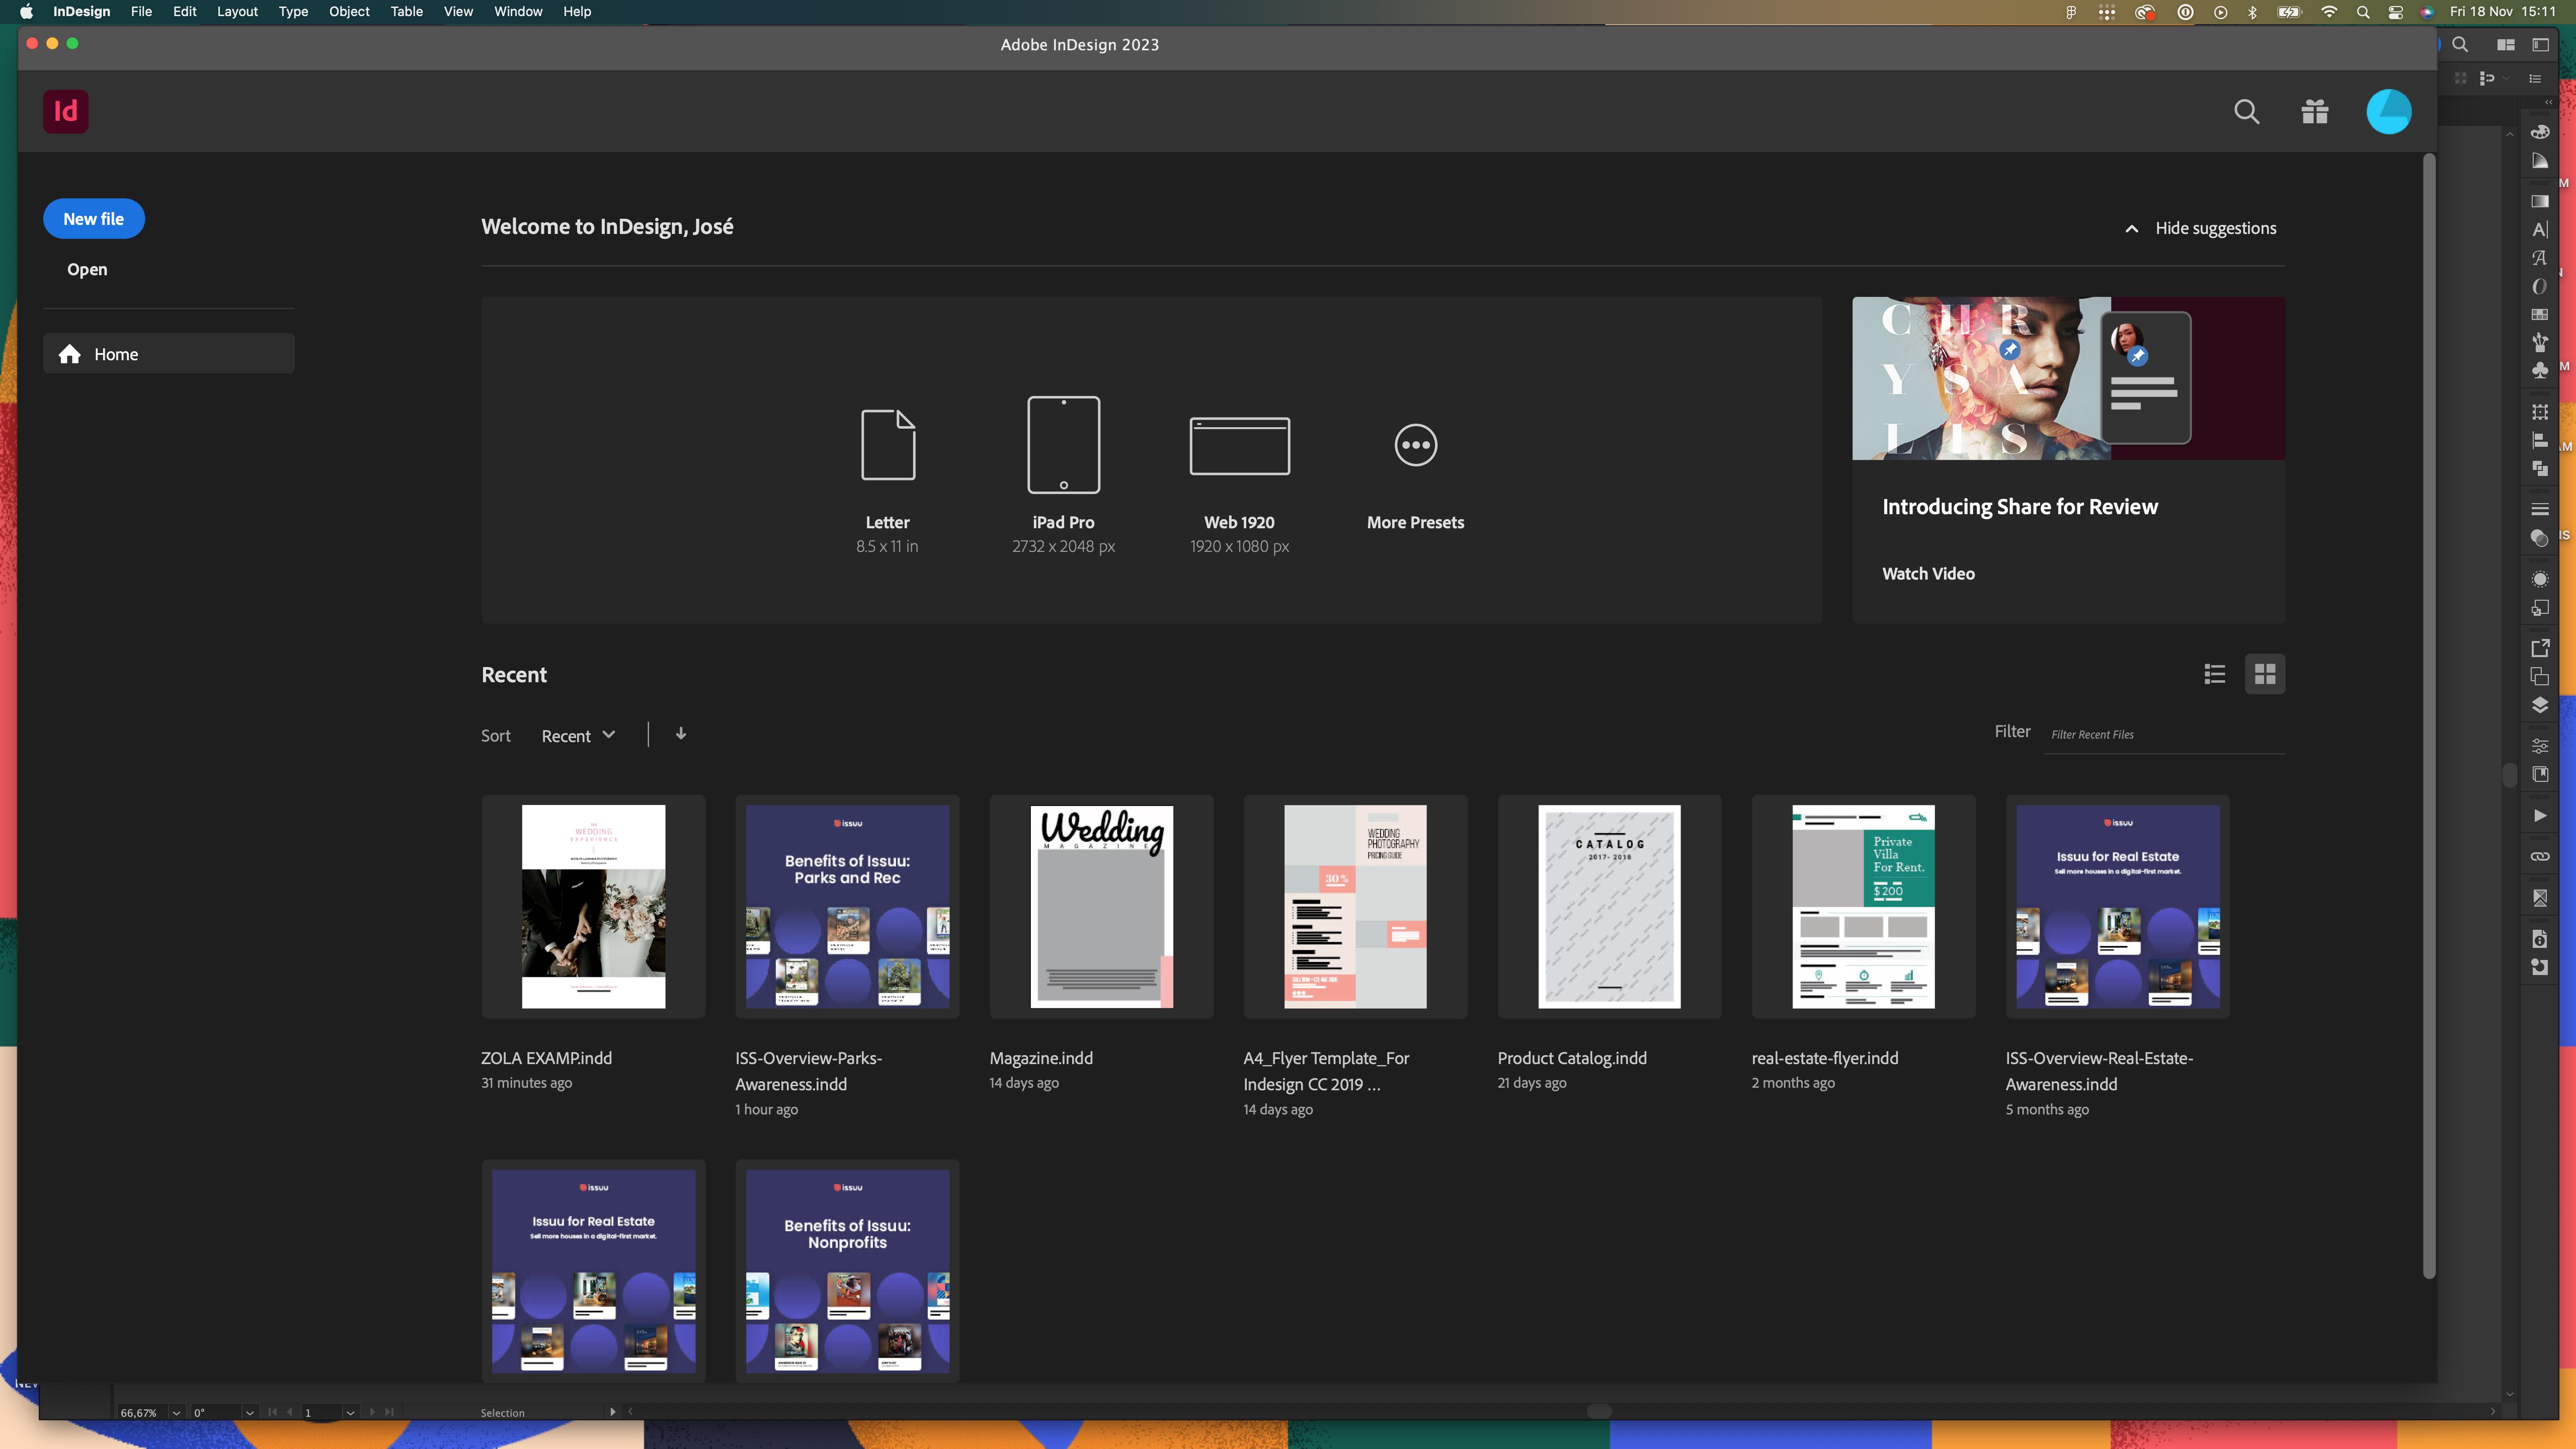Open the Object menu

click(349, 11)
